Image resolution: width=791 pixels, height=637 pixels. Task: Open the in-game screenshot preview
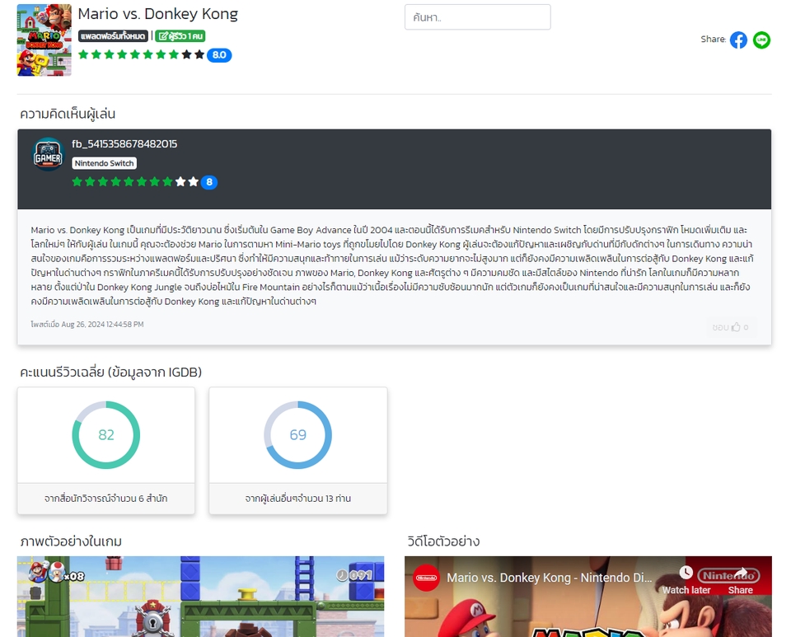(200, 596)
